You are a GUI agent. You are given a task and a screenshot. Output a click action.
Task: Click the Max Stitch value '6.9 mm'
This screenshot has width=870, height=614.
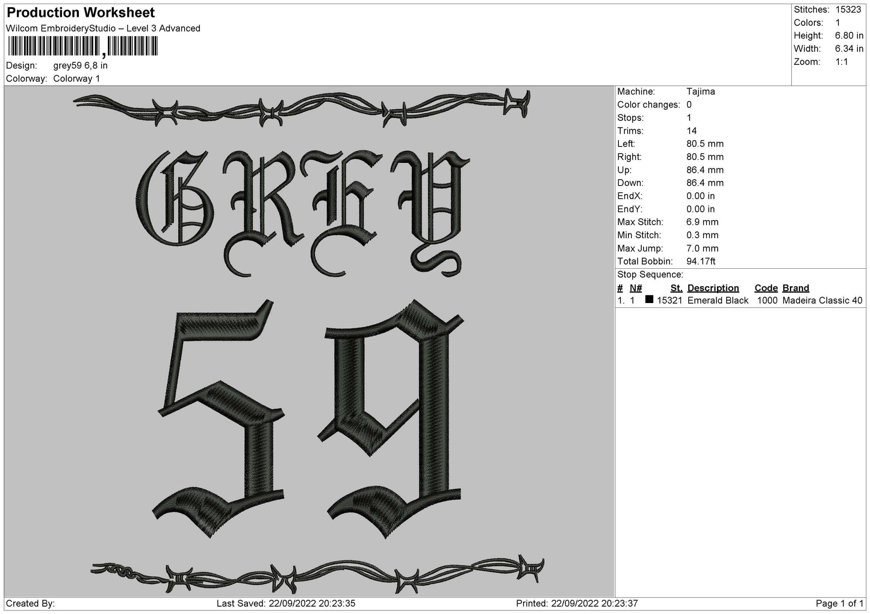[703, 222]
